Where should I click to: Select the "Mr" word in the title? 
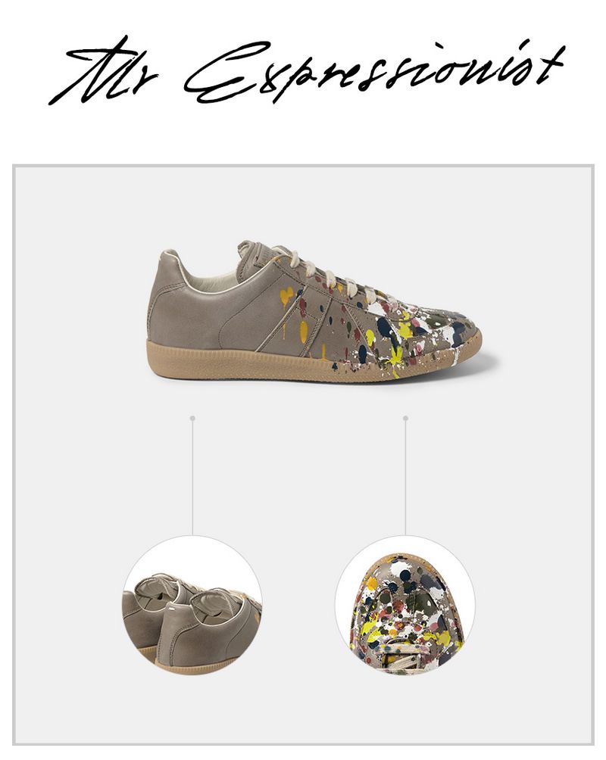(103, 72)
